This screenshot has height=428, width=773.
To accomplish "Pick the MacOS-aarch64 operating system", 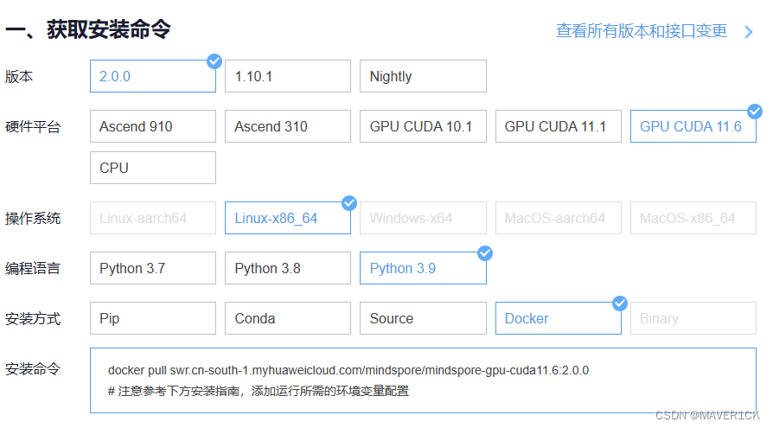I will coord(558,218).
